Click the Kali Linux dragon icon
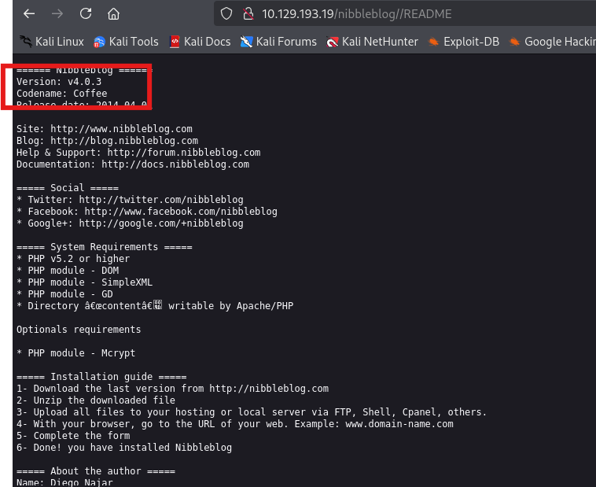 pyautogui.click(x=26, y=42)
